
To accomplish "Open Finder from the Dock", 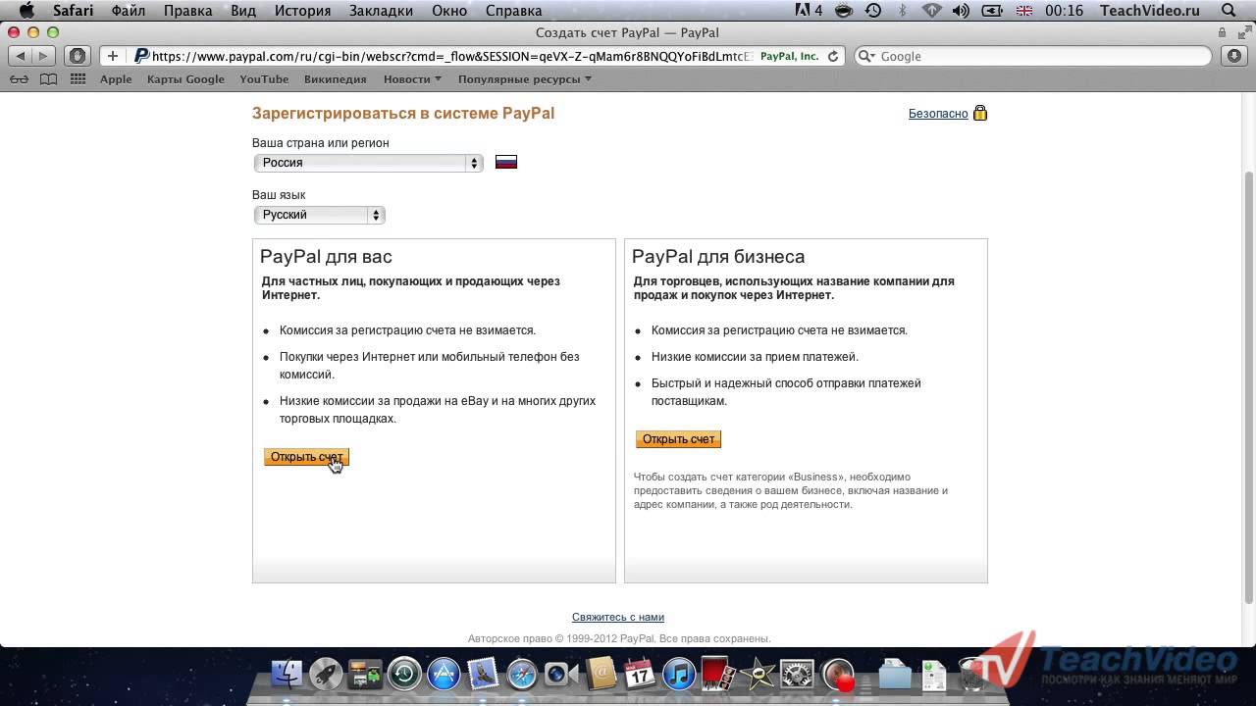I will [x=288, y=673].
